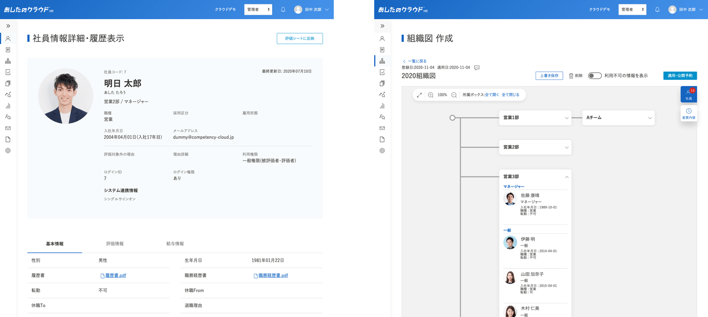Image resolution: width=708 pixels, height=317 pixels.
Task: Click the あしたのクラウド logo in org chart window
Action: pos(403,10)
